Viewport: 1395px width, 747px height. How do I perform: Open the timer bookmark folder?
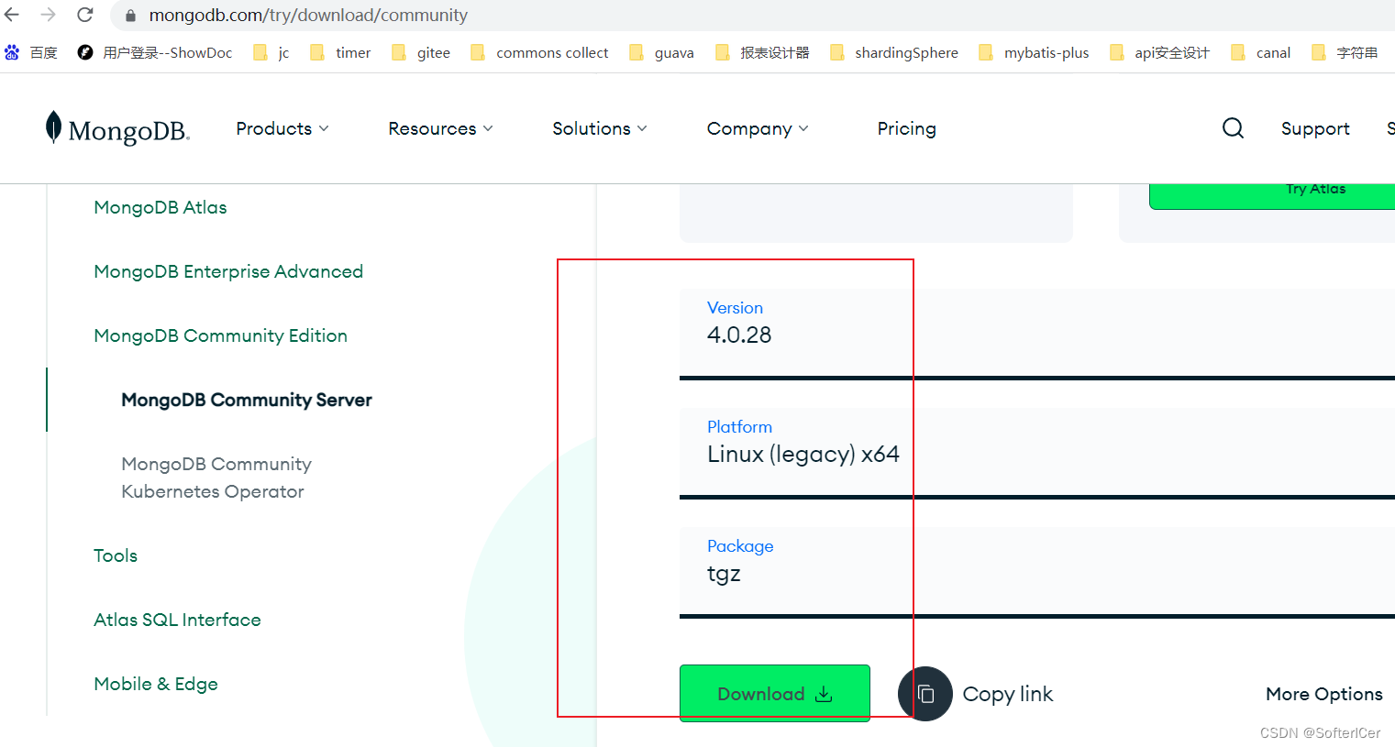pos(340,53)
